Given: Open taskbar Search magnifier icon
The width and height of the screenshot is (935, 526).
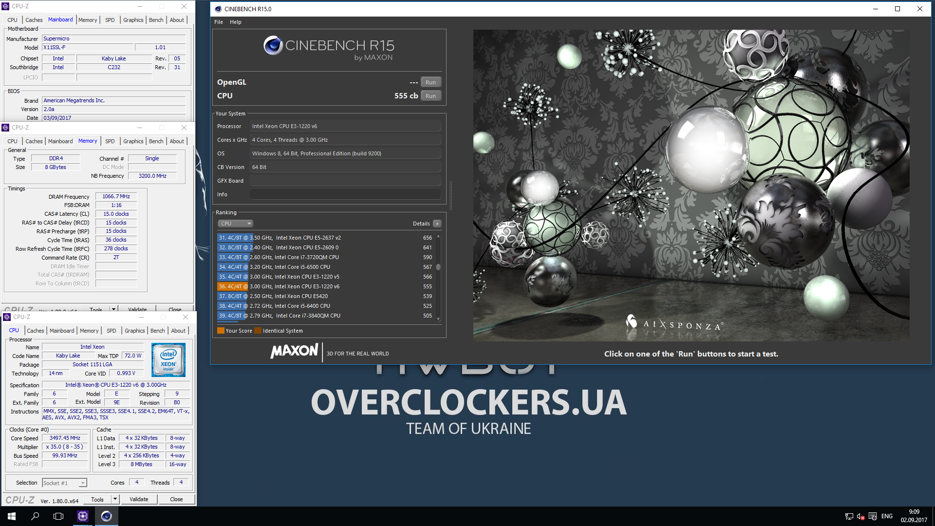Looking at the screenshot, I should click(x=35, y=516).
